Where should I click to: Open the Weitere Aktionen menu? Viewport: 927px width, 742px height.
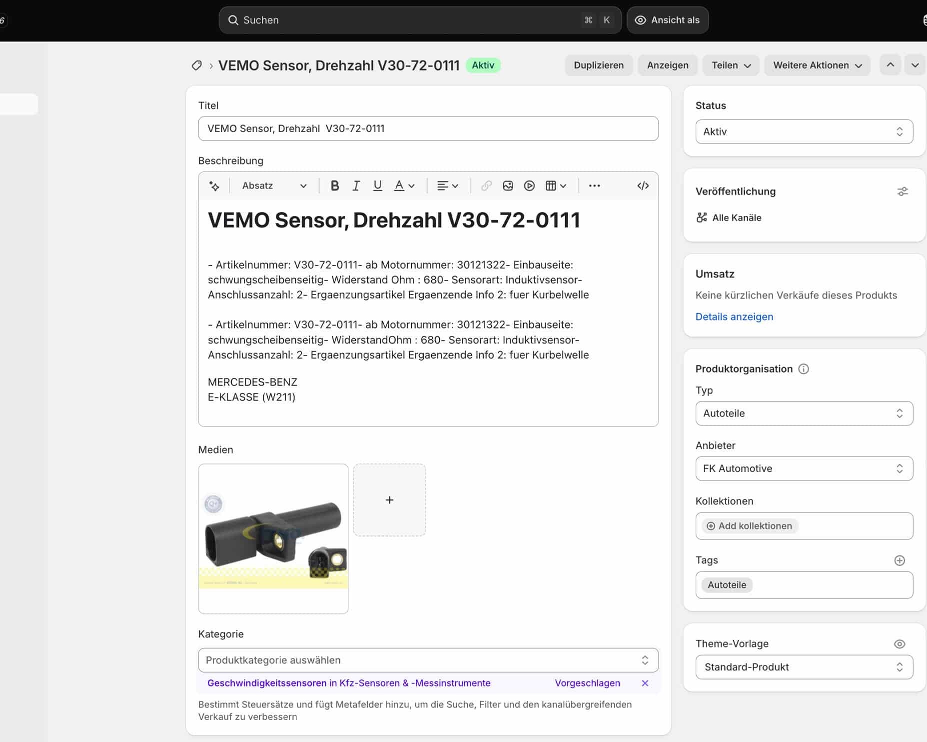click(x=817, y=65)
